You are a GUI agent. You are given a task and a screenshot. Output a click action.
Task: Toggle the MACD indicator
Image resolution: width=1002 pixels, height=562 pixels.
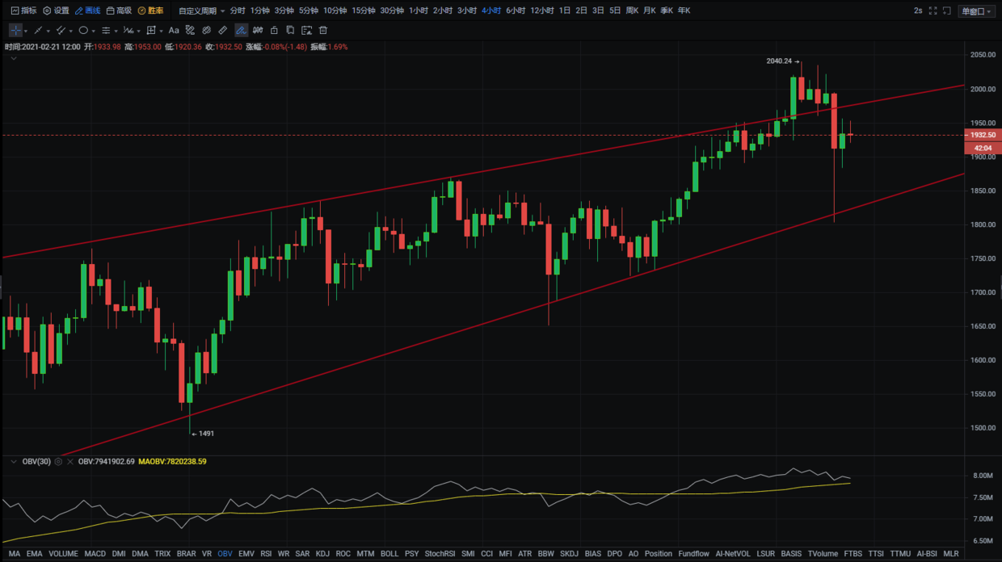[x=95, y=554]
